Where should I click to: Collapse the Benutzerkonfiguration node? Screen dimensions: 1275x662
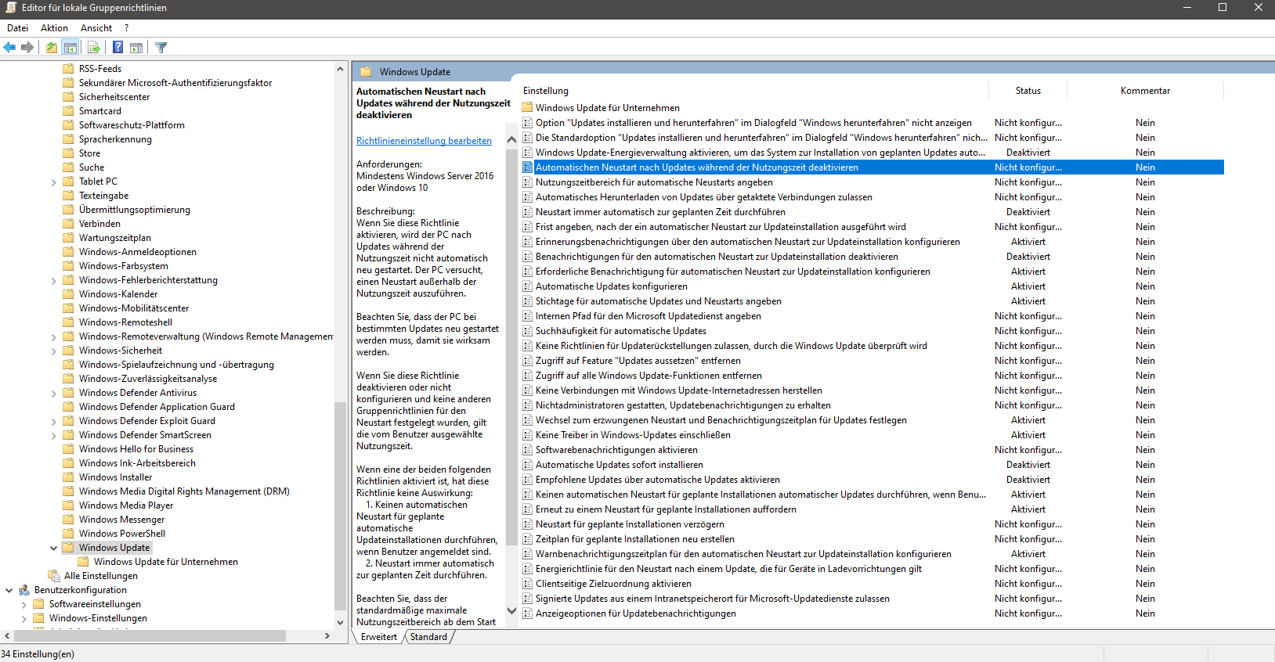point(9,590)
